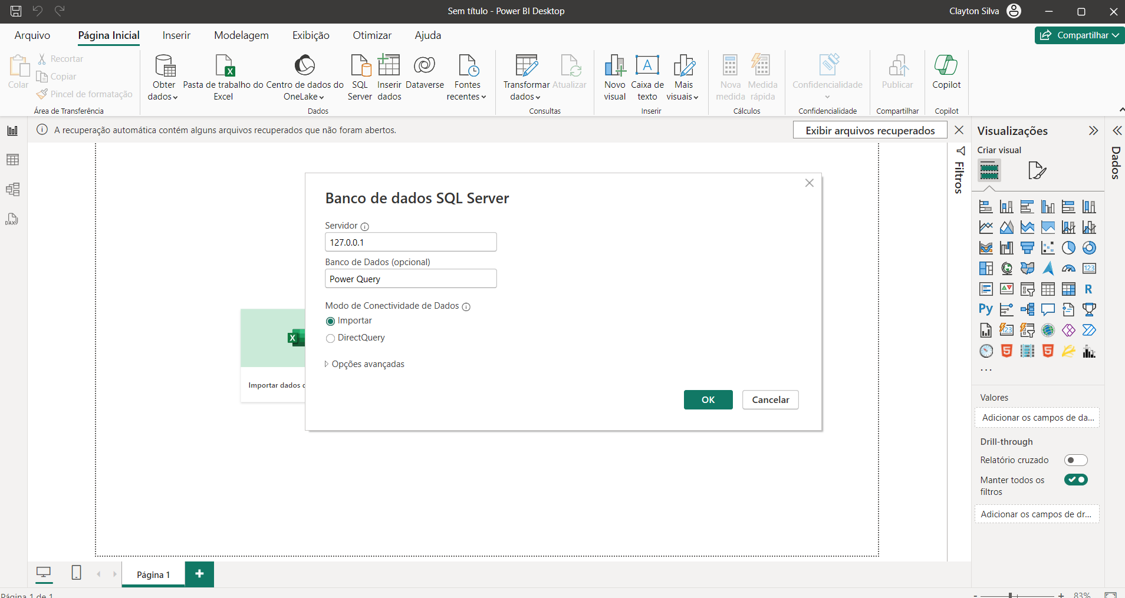Open Mais visuais dropdown
This screenshot has width=1125, height=598.
point(683,78)
